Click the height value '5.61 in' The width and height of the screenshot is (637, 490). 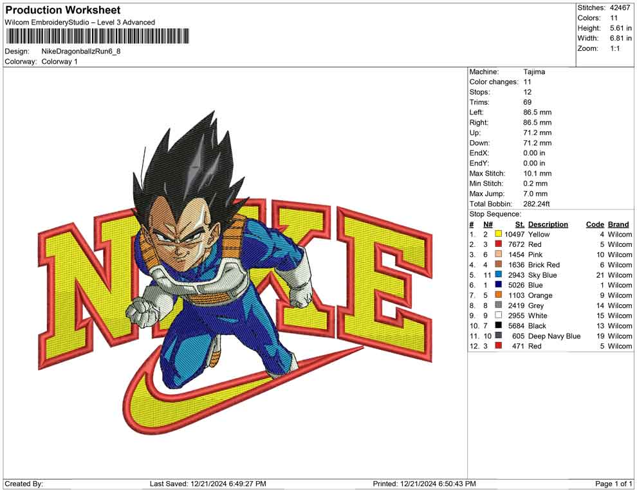point(620,28)
